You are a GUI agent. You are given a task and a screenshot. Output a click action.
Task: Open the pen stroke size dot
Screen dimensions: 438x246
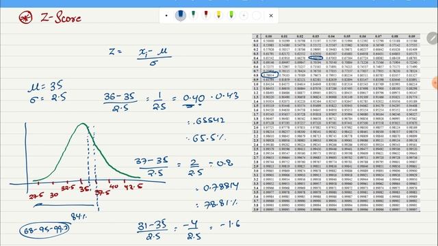pos(166,16)
